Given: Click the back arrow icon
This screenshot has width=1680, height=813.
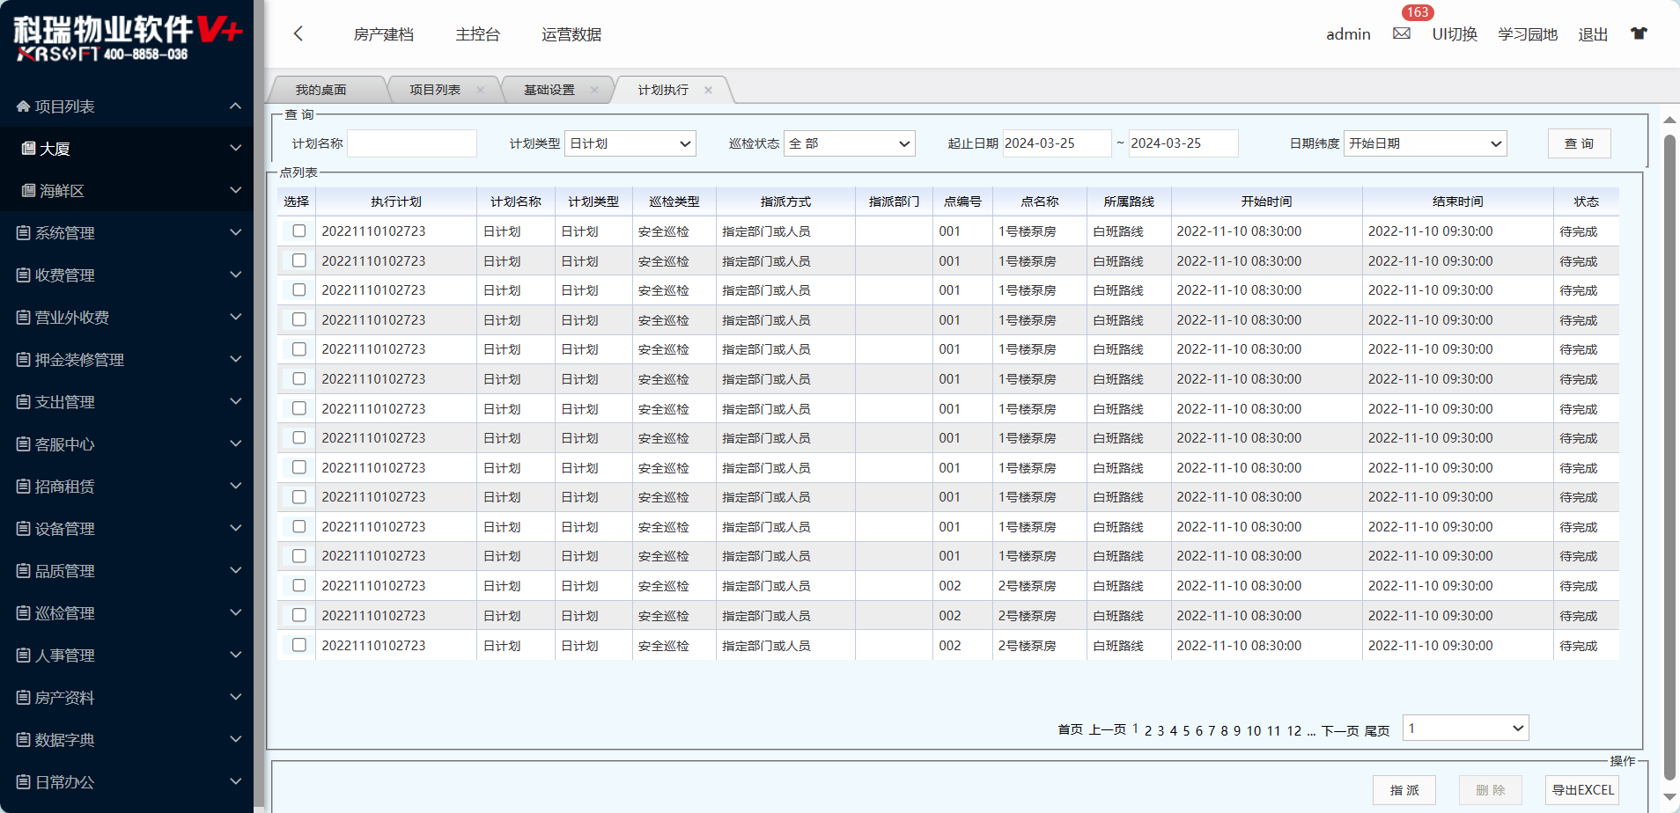Looking at the screenshot, I should pos(298,33).
